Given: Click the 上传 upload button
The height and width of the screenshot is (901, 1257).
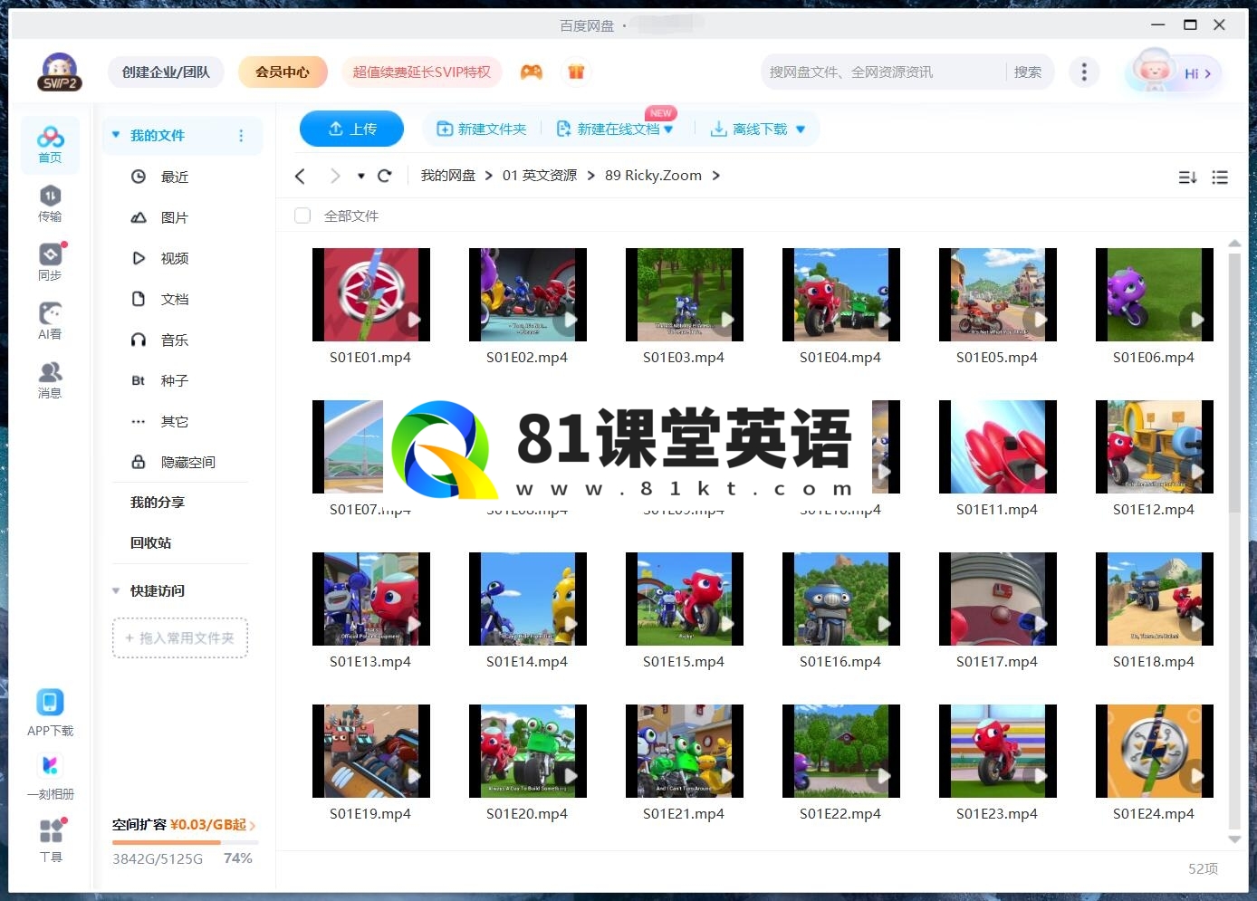Looking at the screenshot, I should click(351, 129).
